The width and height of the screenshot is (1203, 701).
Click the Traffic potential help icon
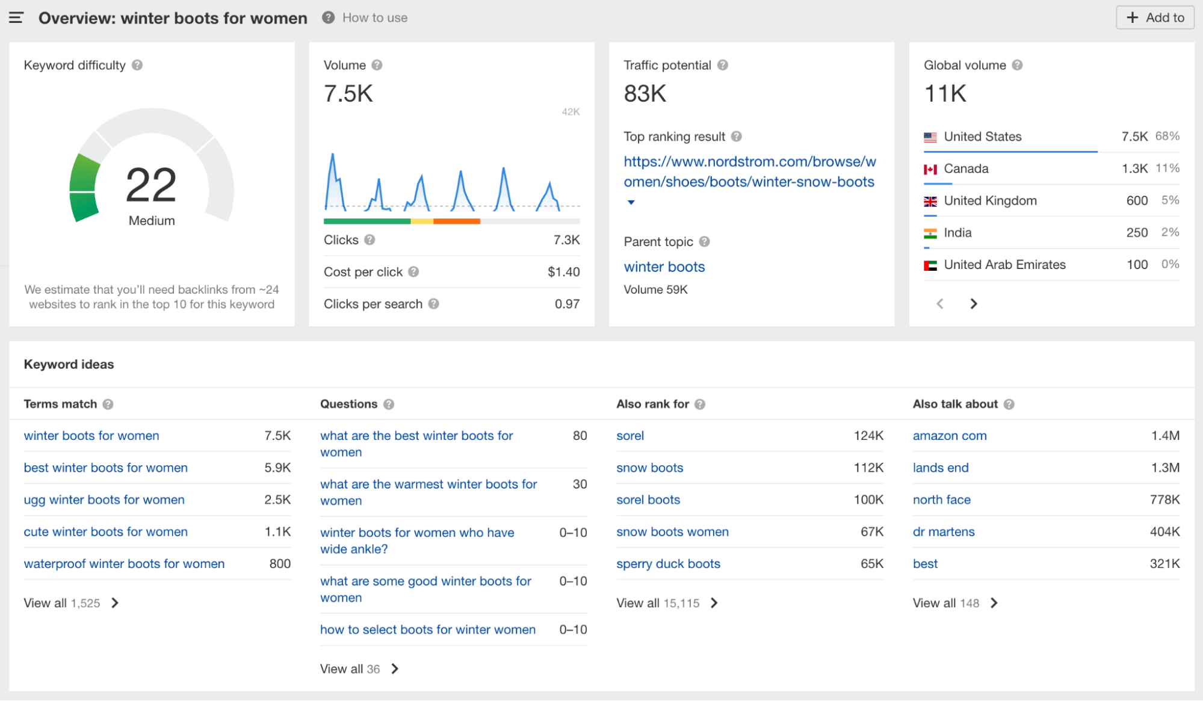[x=723, y=65]
